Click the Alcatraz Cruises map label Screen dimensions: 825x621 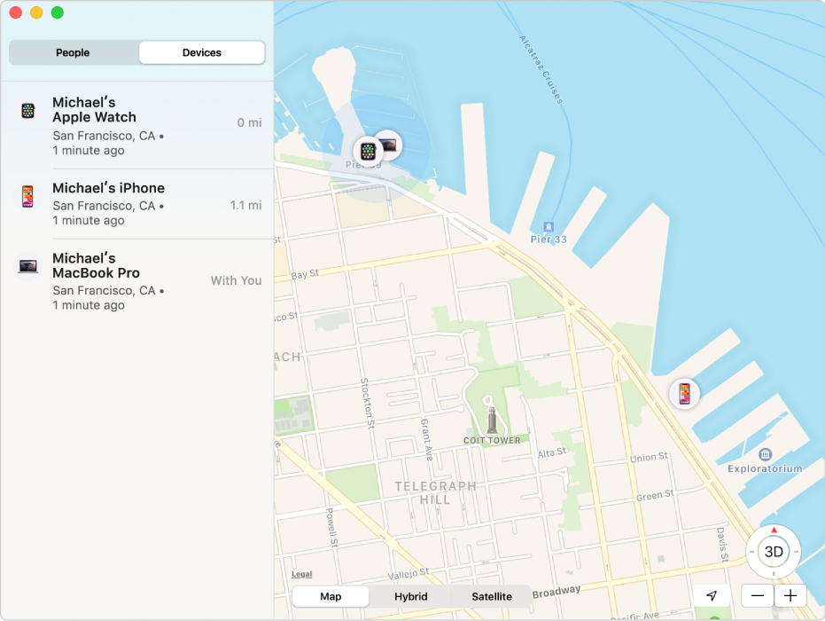coord(541,69)
